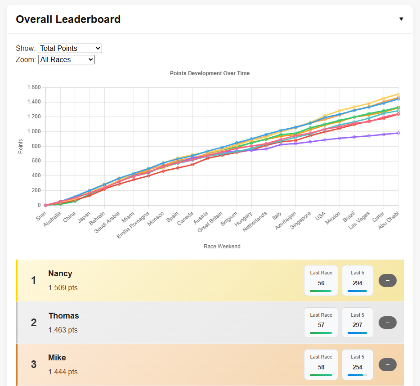Click Nancy's green Last Race progress bar
420x386 pixels.
pyautogui.click(x=321, y=291)
